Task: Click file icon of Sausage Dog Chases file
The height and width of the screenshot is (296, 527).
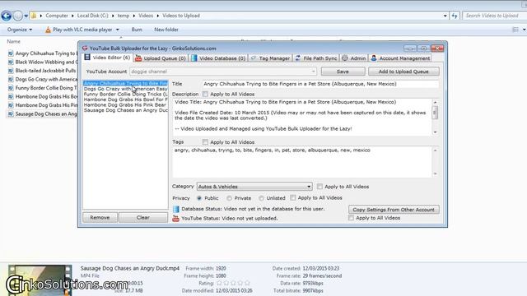Action: (x=11, y=114)
